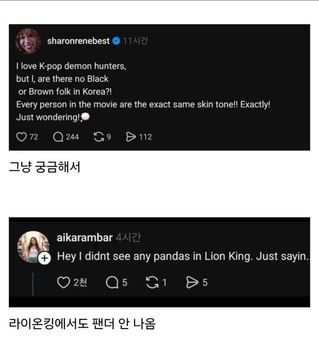Click the 11시간 timestamp on the post
The image size is (319, 354).
pos(135,41)
